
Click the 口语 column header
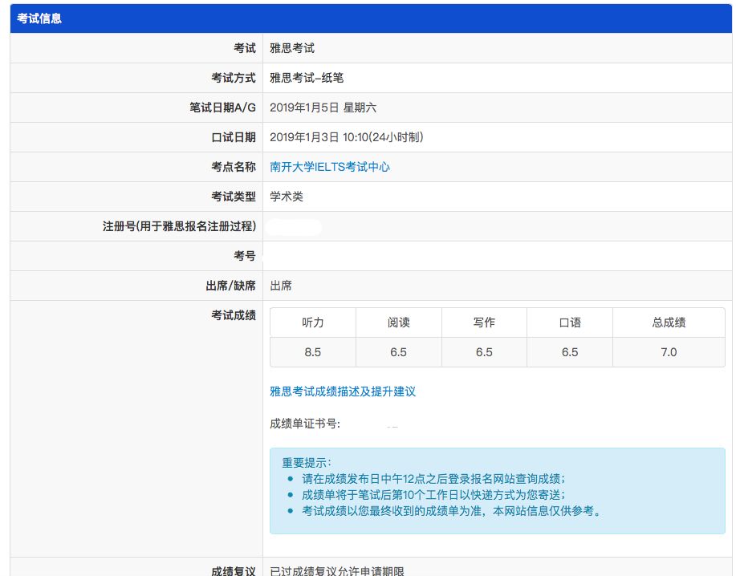point(570,322)
